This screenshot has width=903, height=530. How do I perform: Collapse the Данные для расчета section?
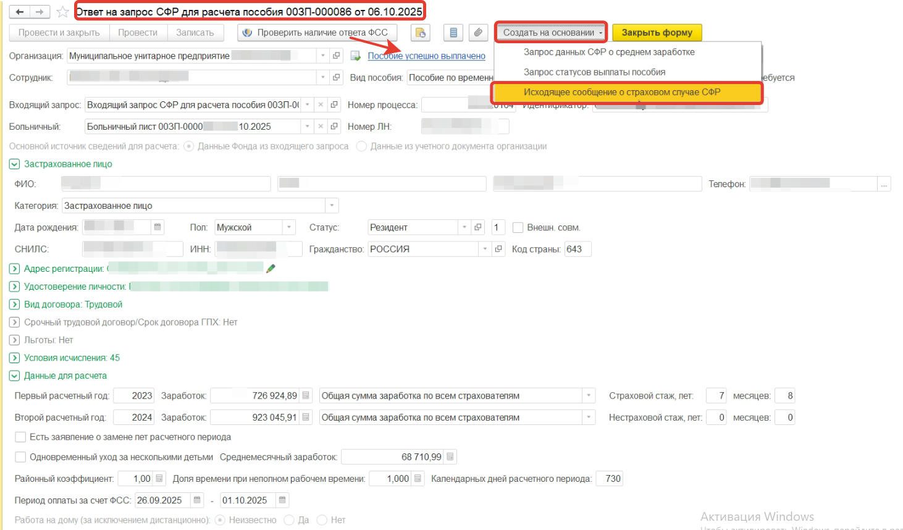15,376
